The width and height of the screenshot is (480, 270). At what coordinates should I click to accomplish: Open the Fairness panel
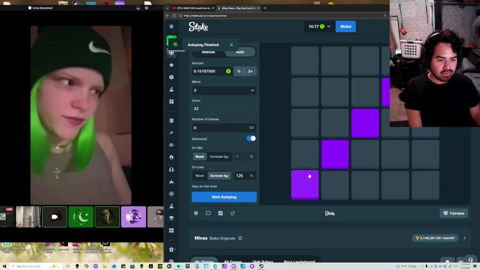[x=454, y=213]
